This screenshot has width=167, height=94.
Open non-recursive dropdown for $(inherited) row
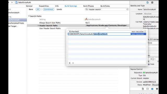click(139, 32)
